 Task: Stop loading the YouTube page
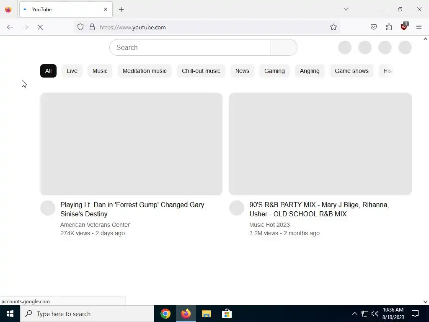click(40, 27)
